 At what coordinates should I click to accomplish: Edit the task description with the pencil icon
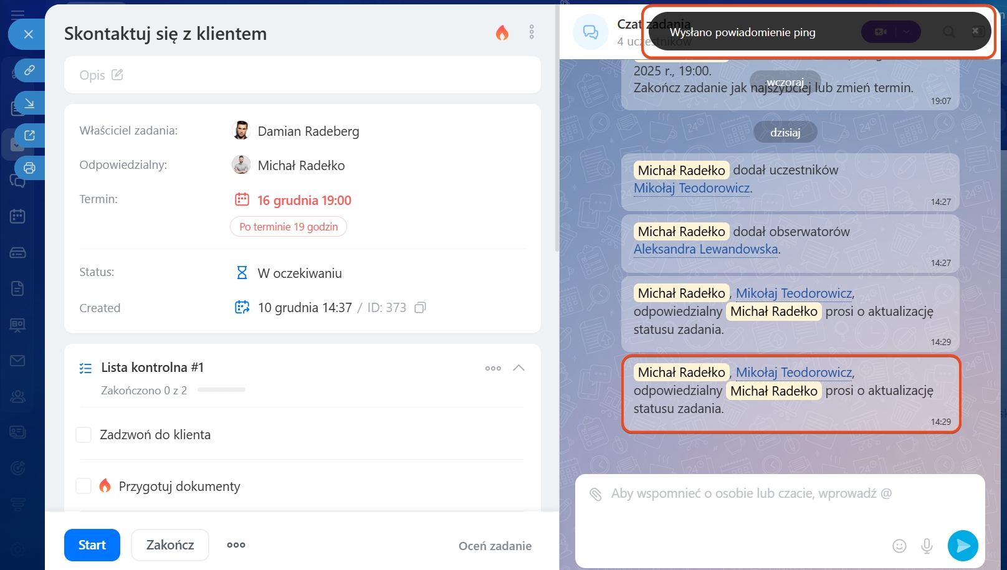117,75
